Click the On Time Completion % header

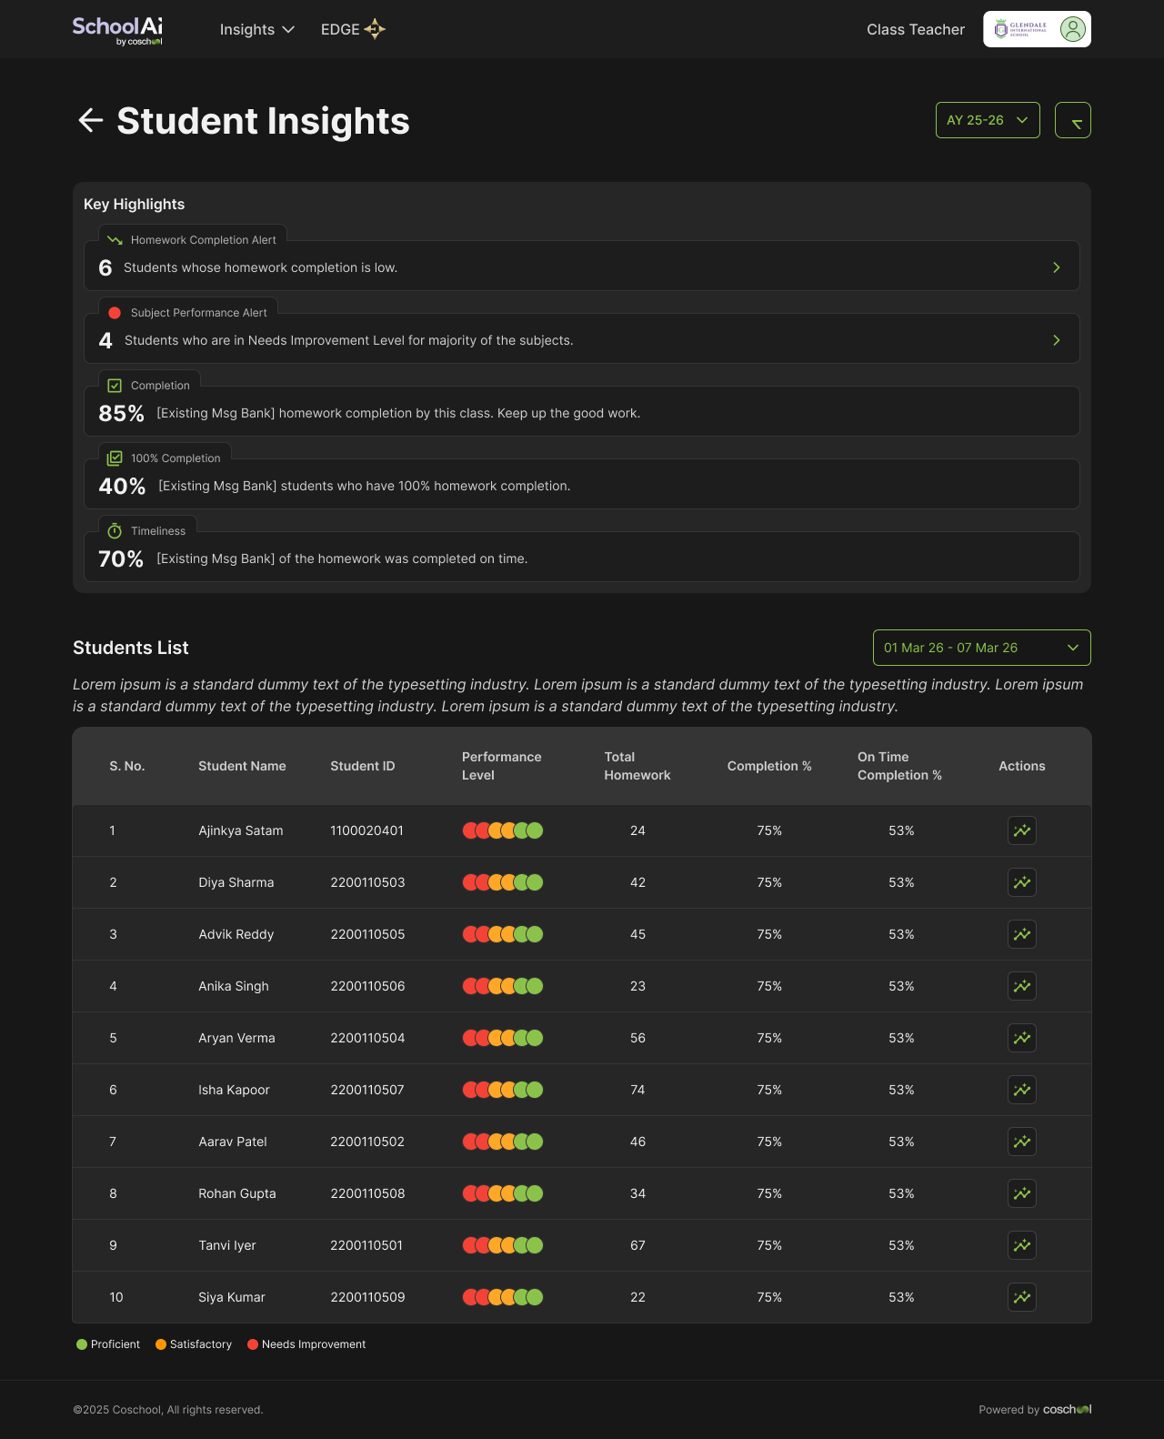tap(899, 766)
